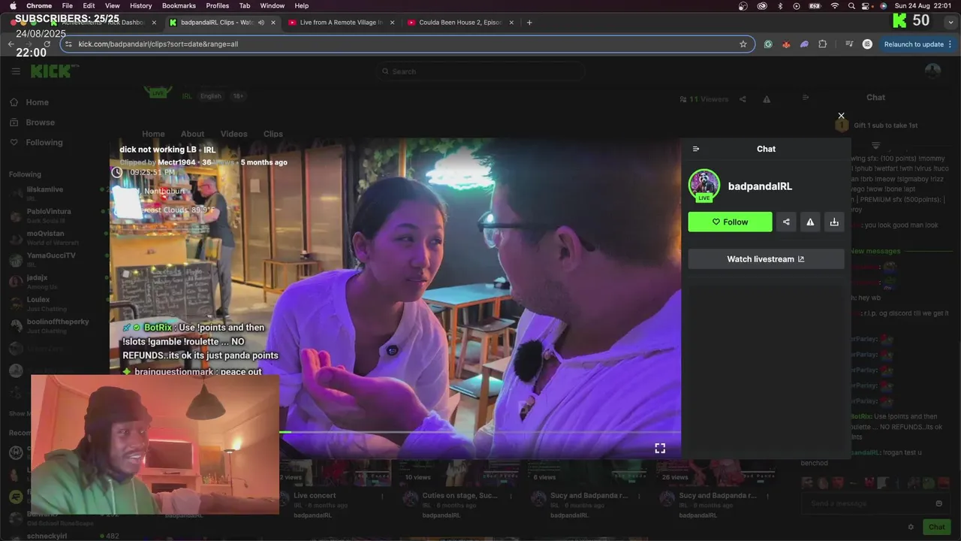Open the Wi-Fi status menu
961x541 pixels.
(834, 5)
